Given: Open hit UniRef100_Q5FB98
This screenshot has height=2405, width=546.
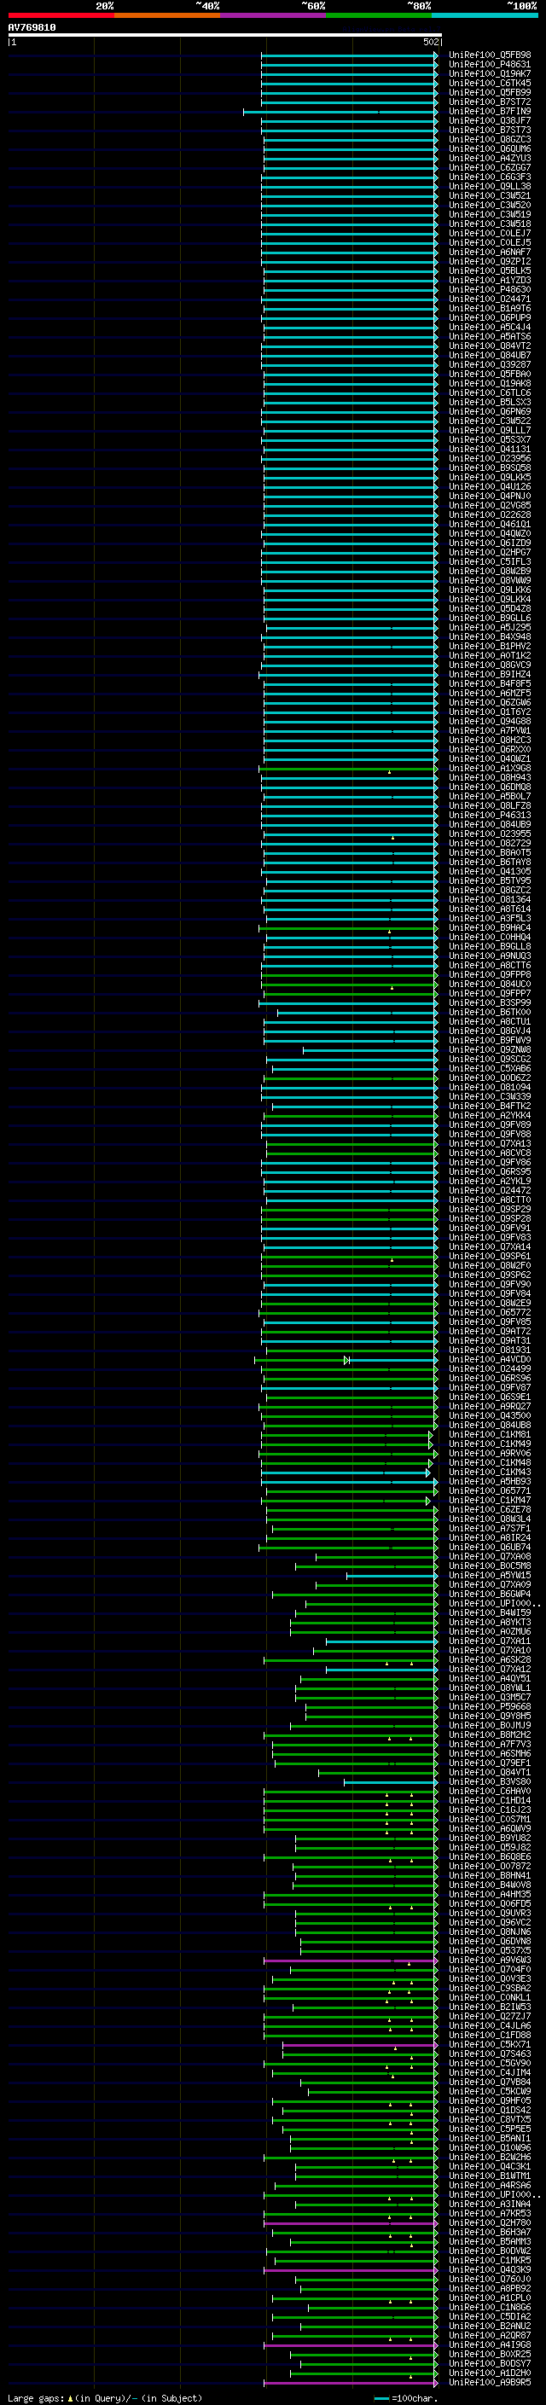Looking at the screenshot, I should pyautogui.click(x=489, y=55).
